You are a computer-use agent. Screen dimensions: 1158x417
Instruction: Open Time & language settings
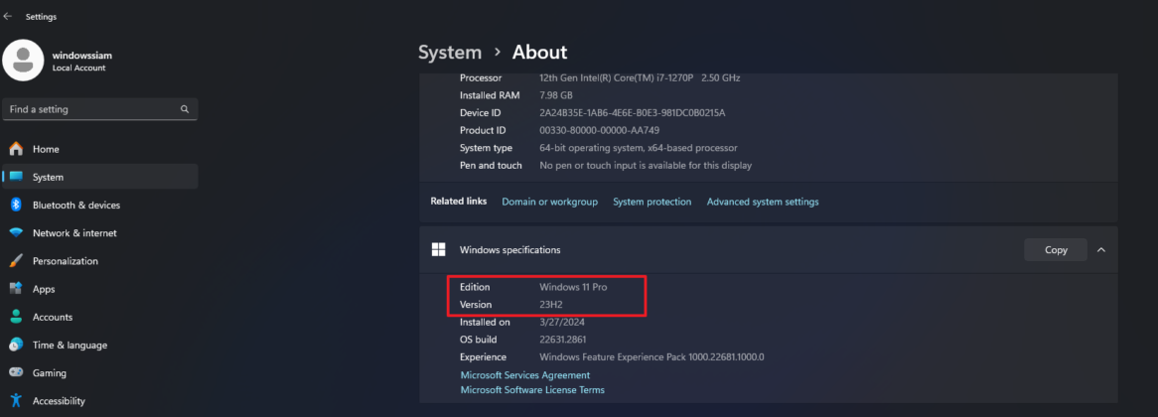pos(100,346)
